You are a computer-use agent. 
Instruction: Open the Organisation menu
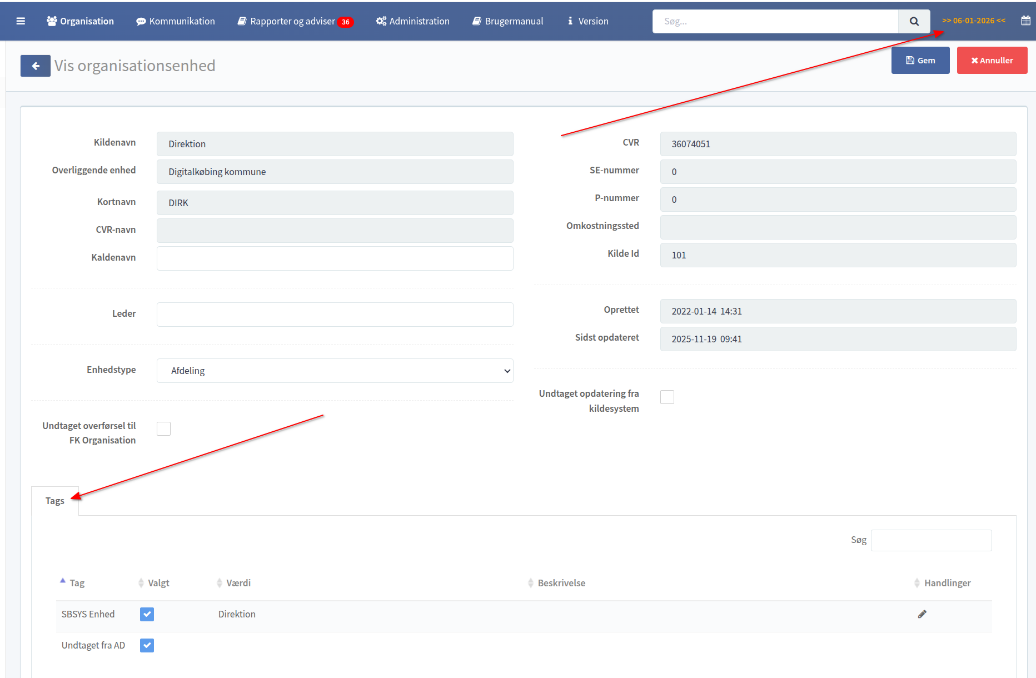coord(81,21)
